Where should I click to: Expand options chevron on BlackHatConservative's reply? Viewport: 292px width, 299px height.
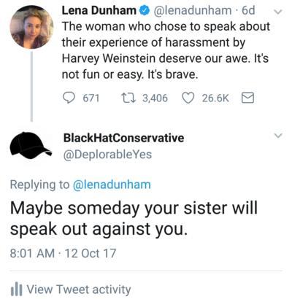click(278, 136)
